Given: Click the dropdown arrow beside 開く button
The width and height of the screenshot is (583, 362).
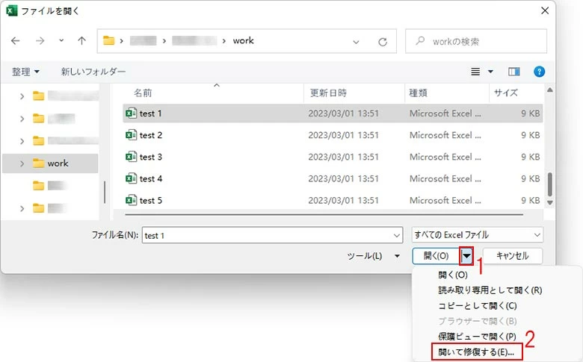Looking at the screenshot, I should click(466, 256).
